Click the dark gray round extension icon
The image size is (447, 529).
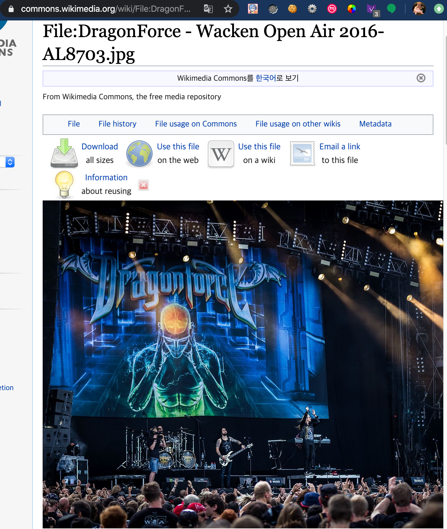coord(273,9)
